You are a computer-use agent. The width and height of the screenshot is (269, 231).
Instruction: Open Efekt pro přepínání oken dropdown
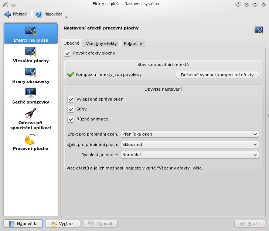coord(190,134)
